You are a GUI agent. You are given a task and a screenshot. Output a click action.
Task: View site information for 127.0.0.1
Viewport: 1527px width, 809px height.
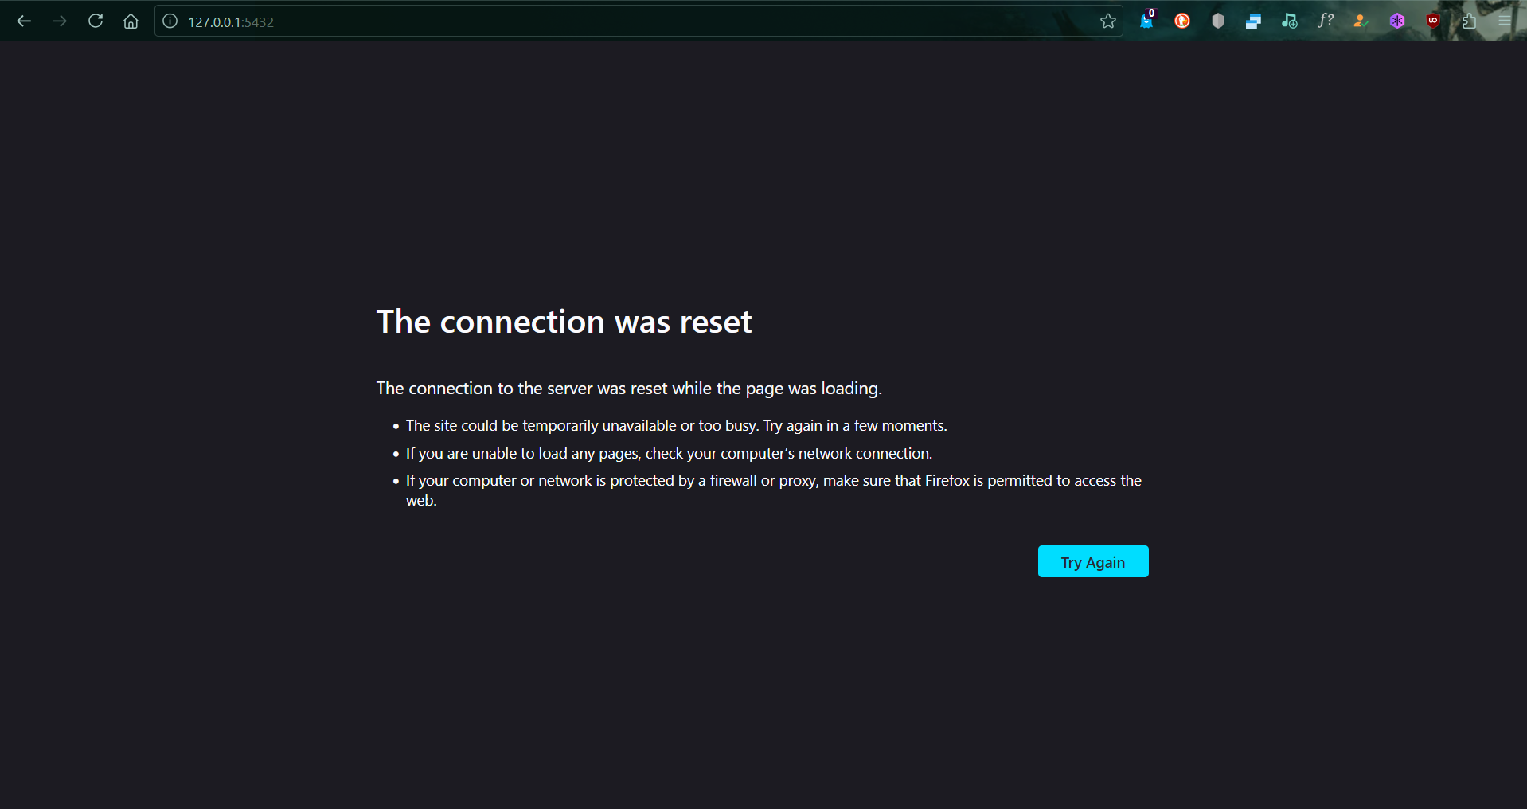170,21
